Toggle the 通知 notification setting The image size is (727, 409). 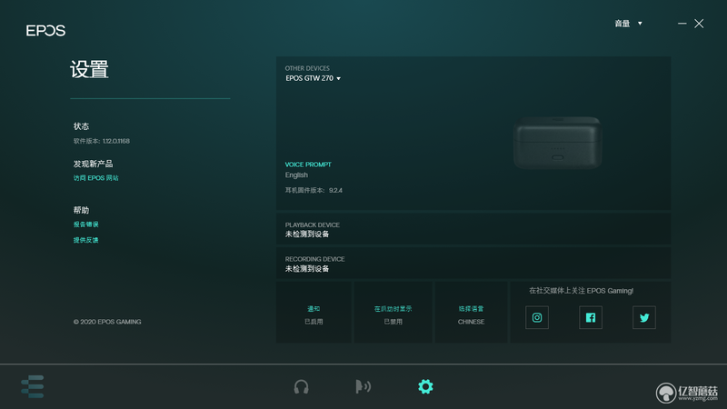(x=314, y=312)
